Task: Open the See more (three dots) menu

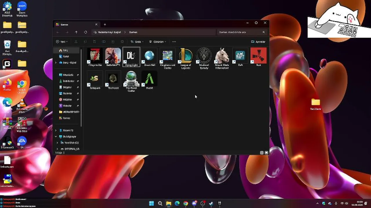Action: (174, 42)
